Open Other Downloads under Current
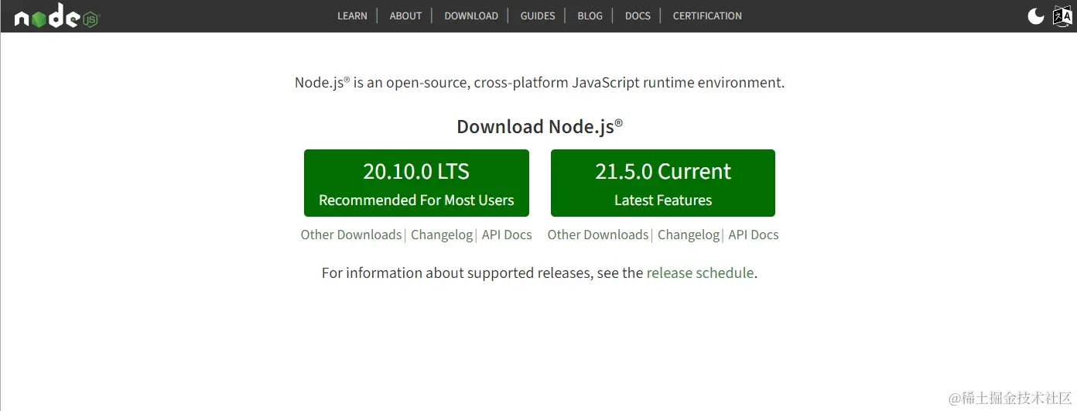Viewport: 1077px width, 411px height. (x=598, y=235)
